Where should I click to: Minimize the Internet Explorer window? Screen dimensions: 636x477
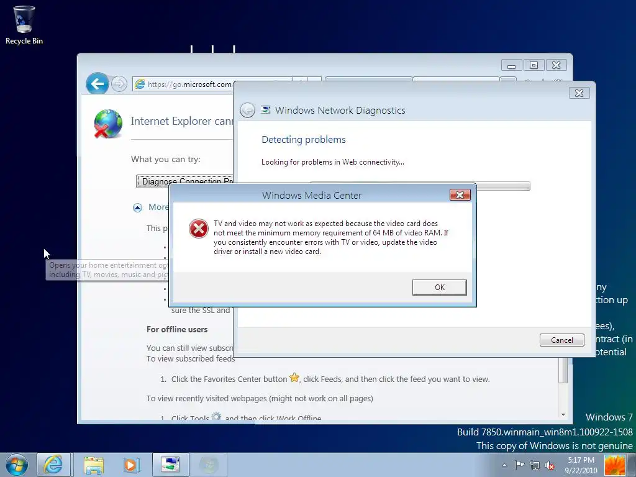[x=512, y=65]
